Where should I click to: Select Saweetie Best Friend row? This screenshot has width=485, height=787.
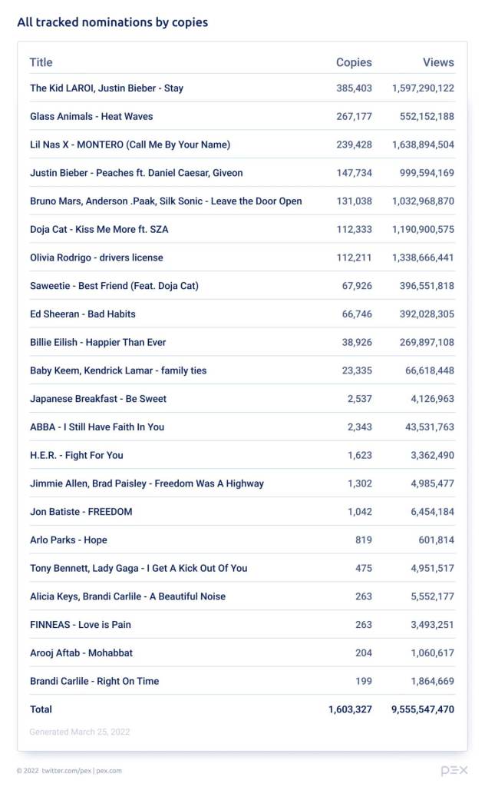[114, 286]
